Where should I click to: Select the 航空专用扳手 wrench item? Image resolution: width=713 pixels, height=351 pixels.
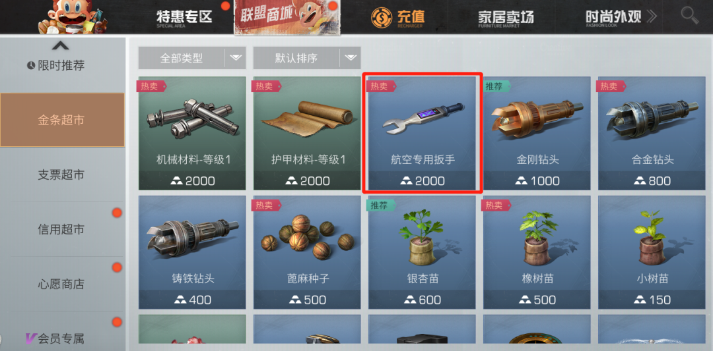pyautogui.click(x=422, y=133)
